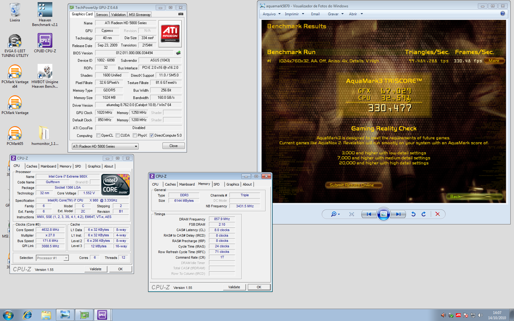514x321 pixels.
Task: Open the Windows Start button
Action: coord(8,315)
